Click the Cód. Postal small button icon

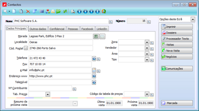pyautogui.click(x=26, y=48)
